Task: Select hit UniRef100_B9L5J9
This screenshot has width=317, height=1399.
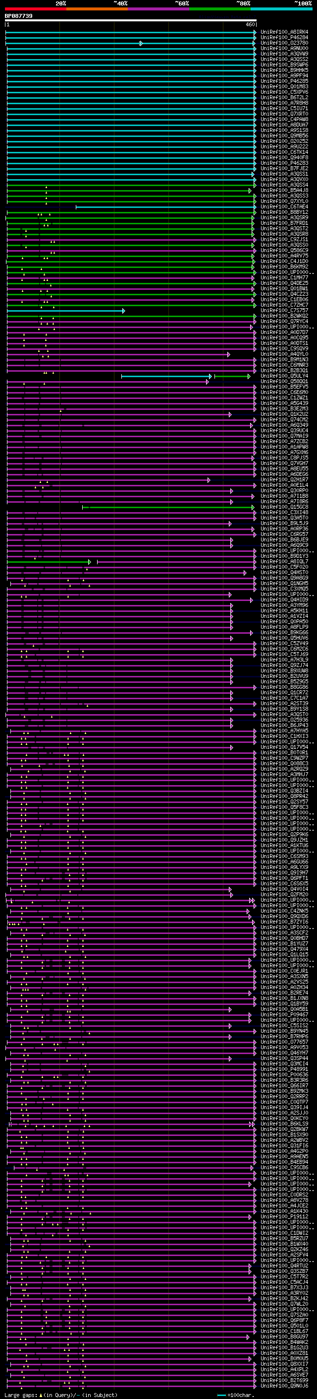Action: [x=284, y=524]
